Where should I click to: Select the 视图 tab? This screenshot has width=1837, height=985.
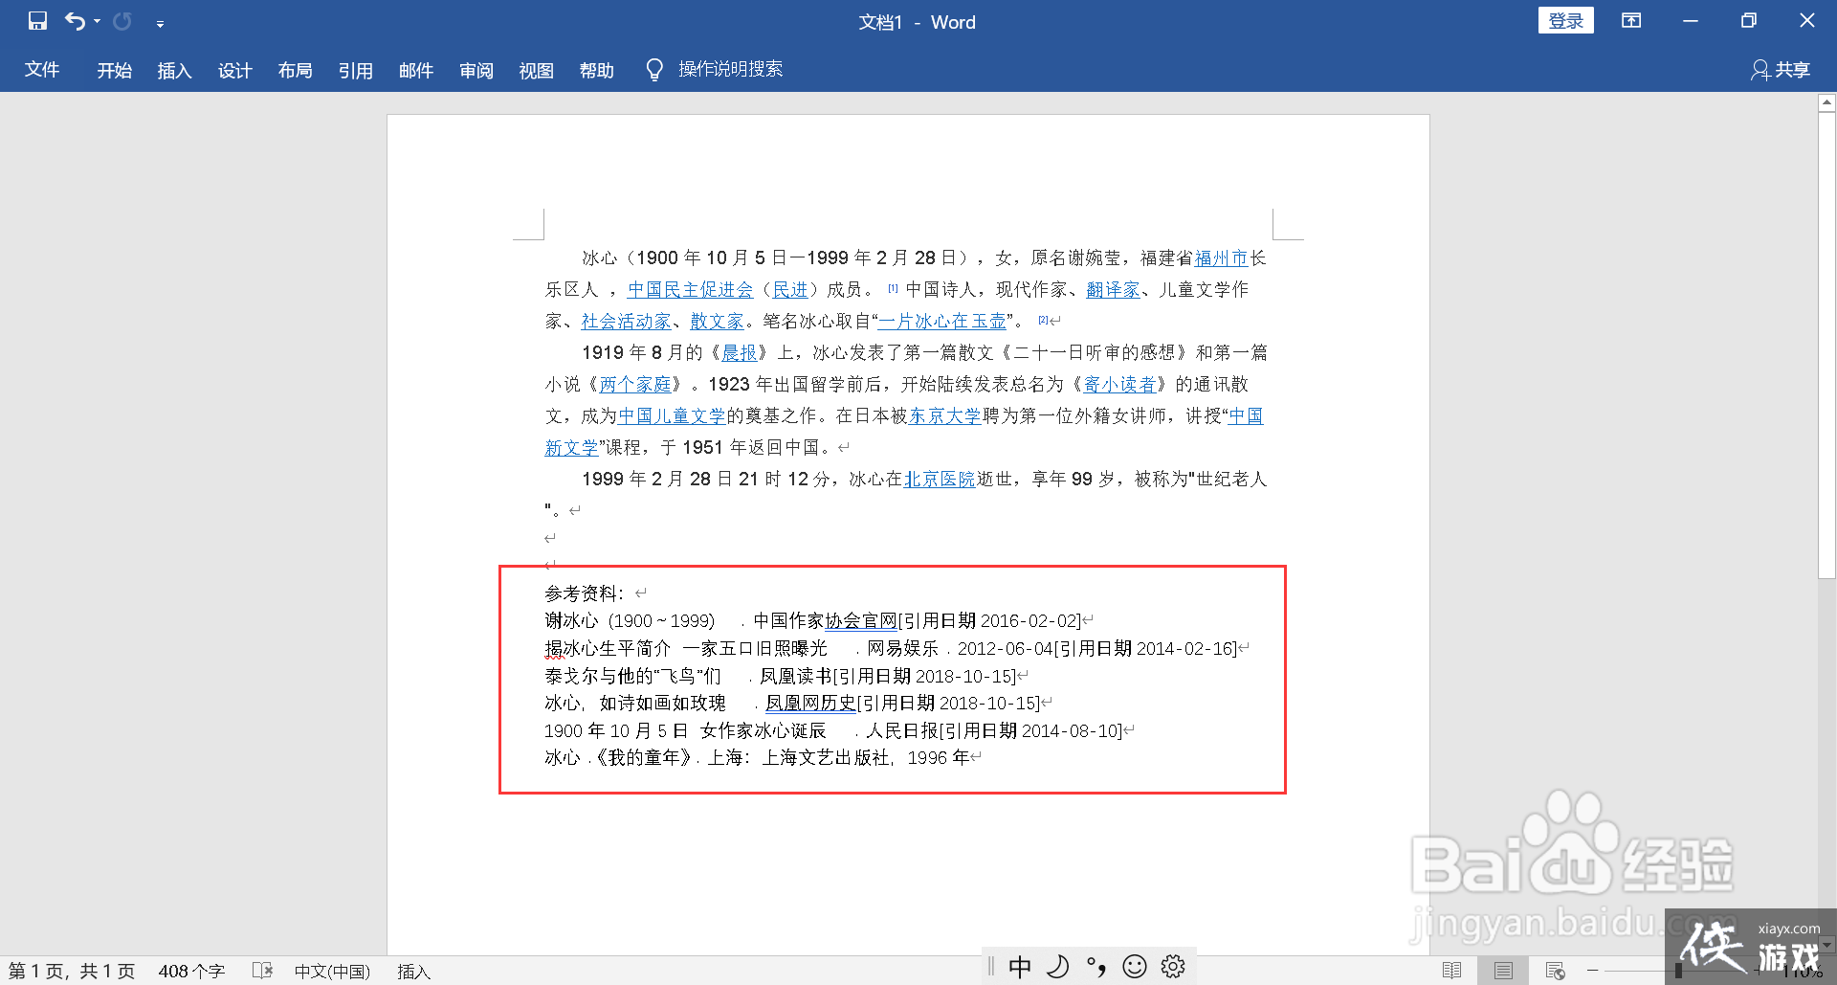(536, 70)
